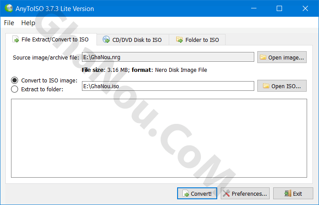Open the Preferences... dialog
Viewport: 319px width, 205px height.
245,194
